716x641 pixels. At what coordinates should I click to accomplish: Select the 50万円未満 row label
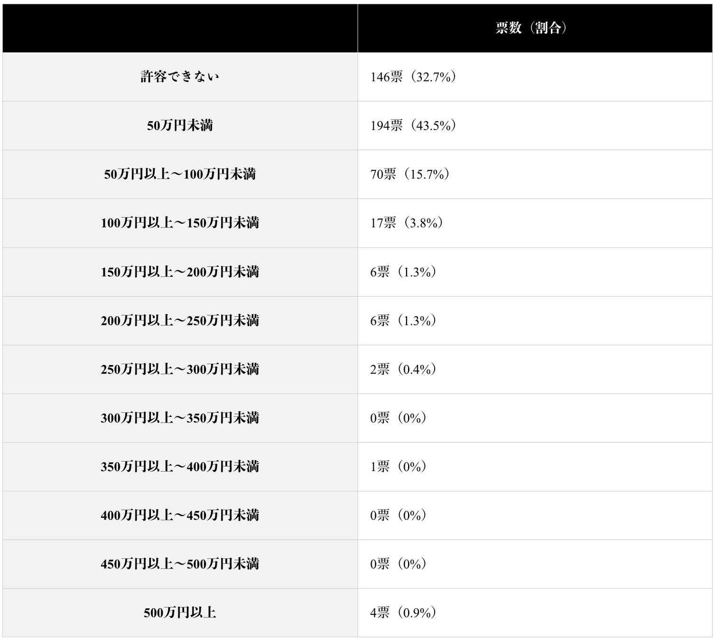click(x=180, y=125)
